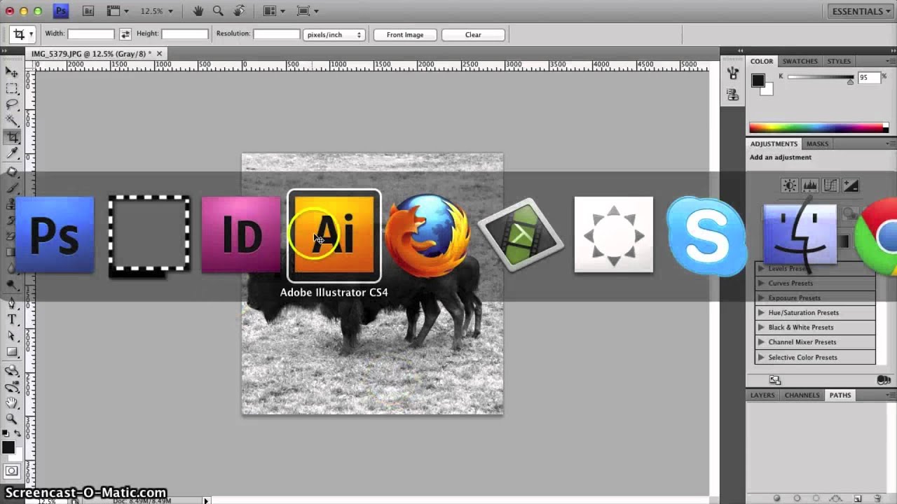Delete current path with trash icon
Image resolution: width=897 pixels, height=504 pixels.
[x=877, y=498]
